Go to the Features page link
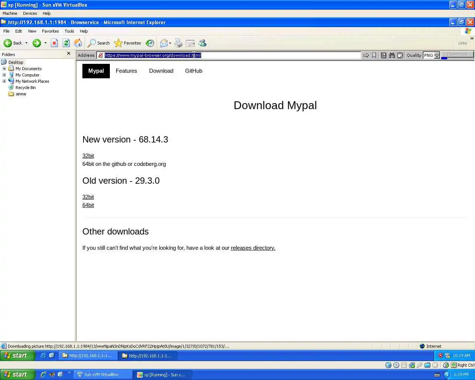This screenshot has height=380, width=475. [126, 71]
